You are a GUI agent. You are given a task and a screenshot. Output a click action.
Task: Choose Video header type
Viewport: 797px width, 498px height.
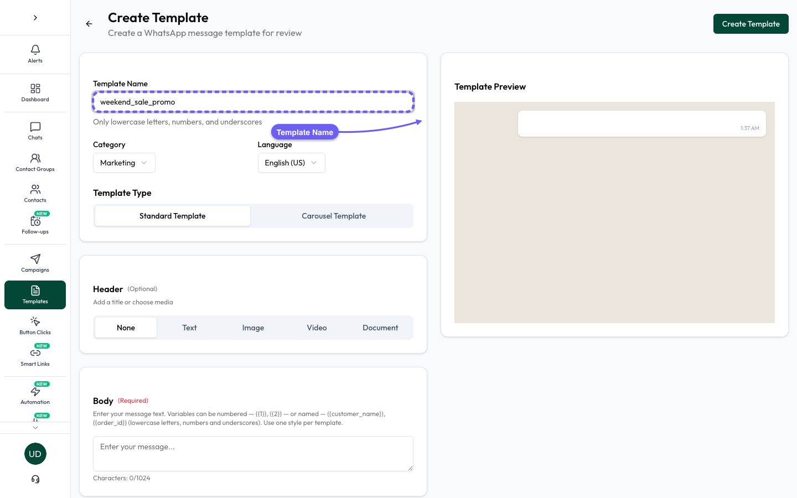pos(317,328)
